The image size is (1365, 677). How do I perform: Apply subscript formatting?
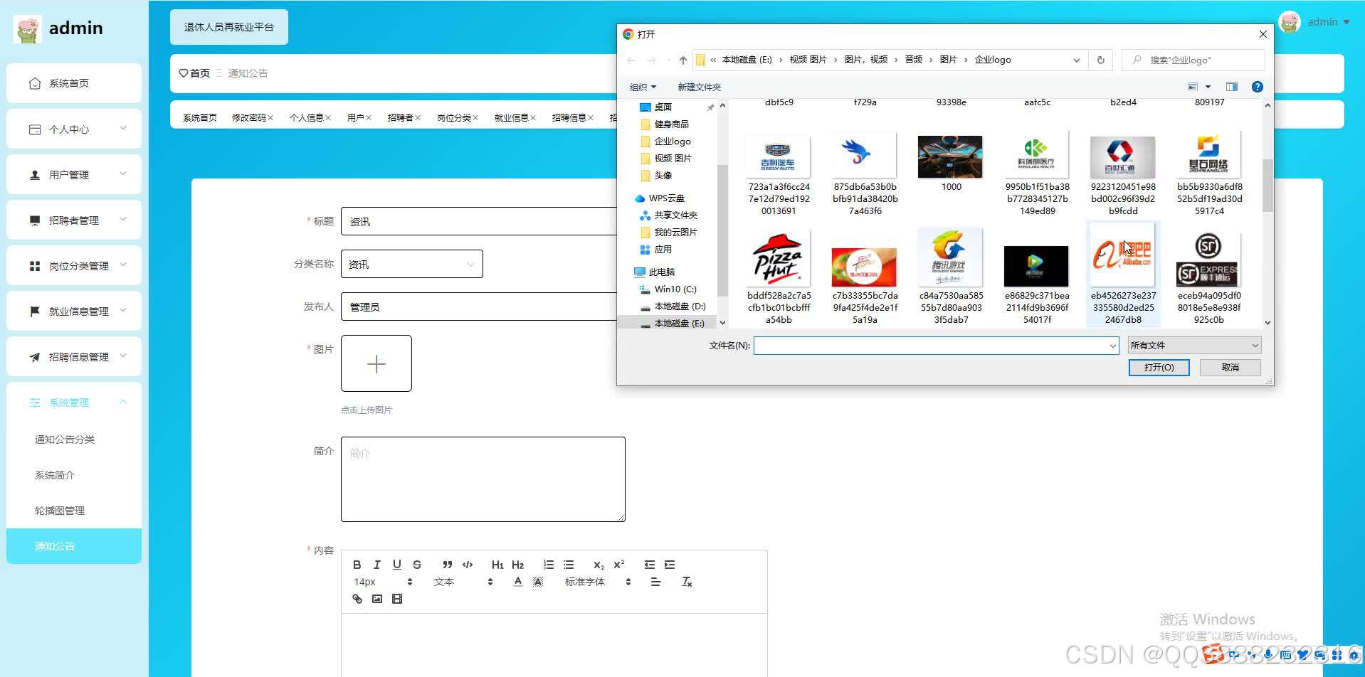[x=599, y=565]
